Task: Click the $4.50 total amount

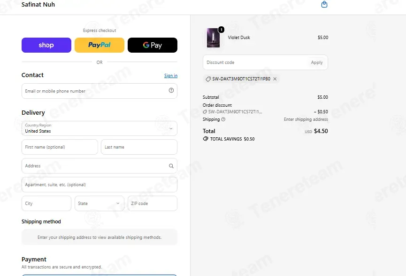Action: pos(321,131)
